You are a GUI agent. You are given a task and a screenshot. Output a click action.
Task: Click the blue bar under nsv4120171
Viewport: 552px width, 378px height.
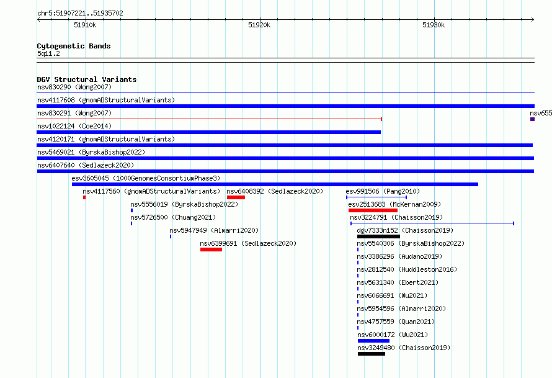[285, 145]
